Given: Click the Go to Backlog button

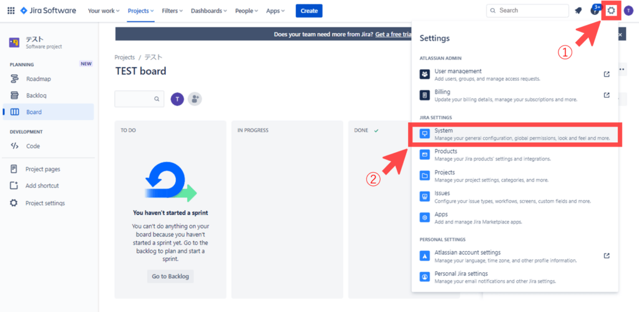Looking at the screenshot, I should [170, 276].
